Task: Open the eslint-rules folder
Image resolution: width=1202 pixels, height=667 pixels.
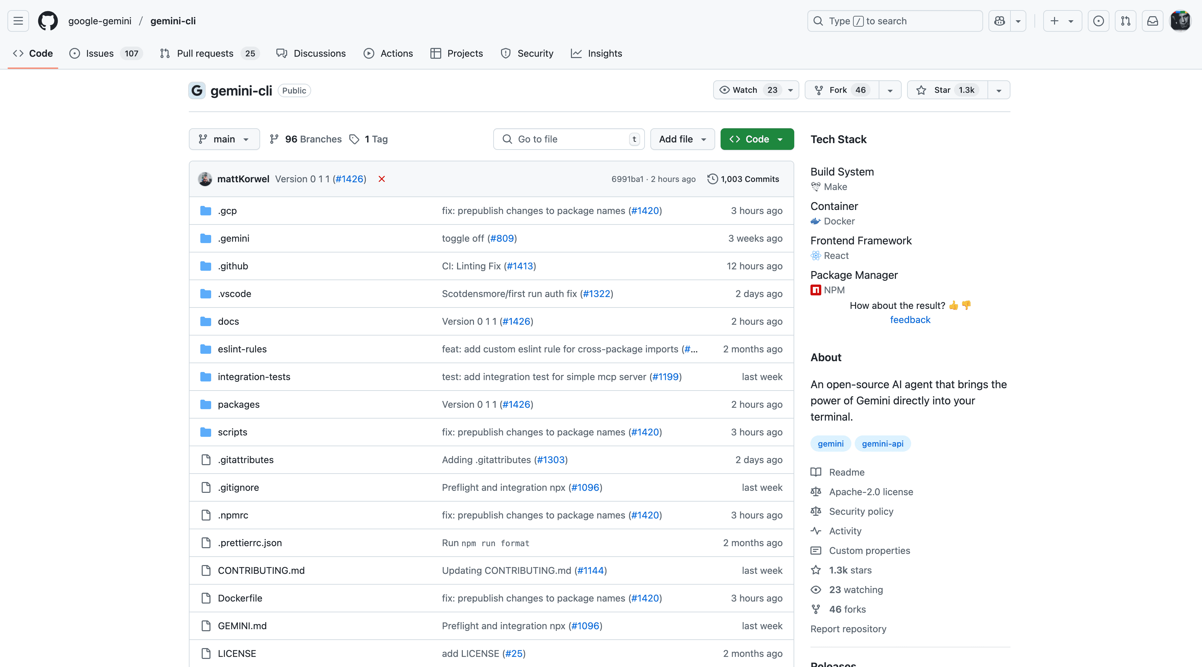Action: (x=242, y=349)
